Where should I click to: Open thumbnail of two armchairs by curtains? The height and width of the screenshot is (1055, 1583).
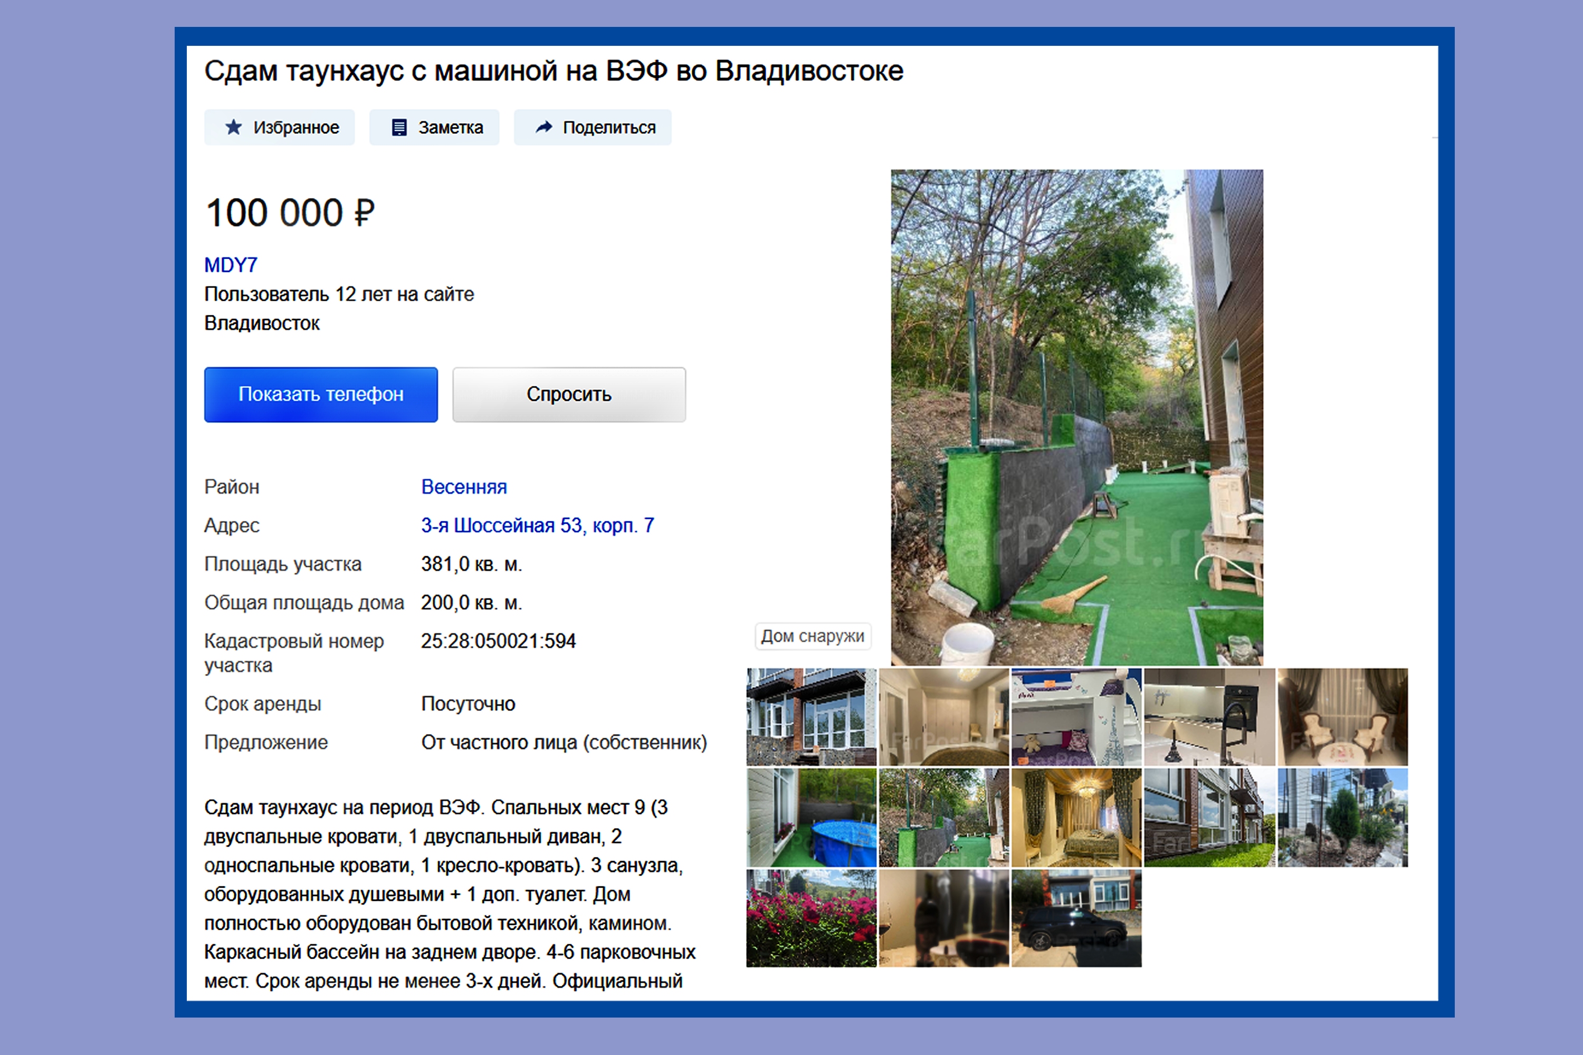1343,716
